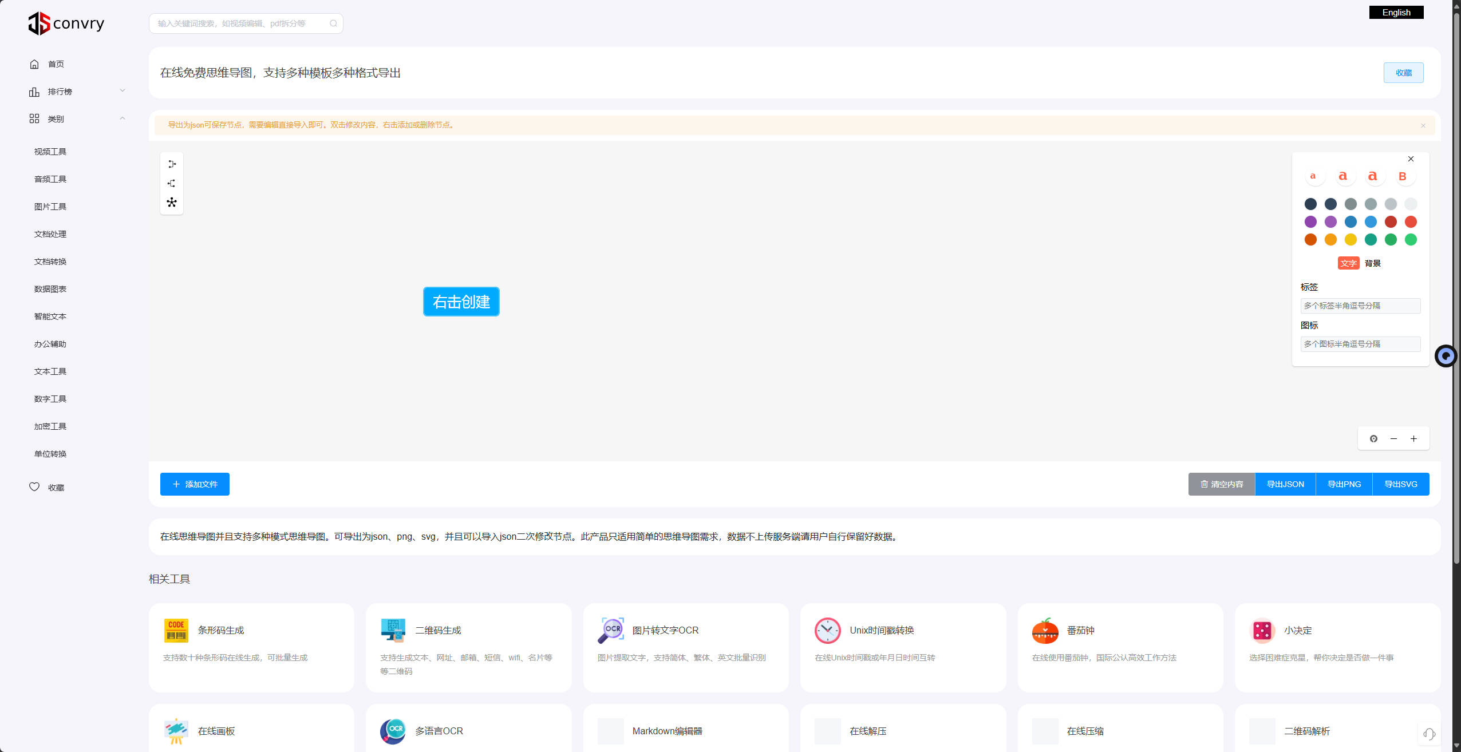Click the 标签 tags input field

[1360, 306]
